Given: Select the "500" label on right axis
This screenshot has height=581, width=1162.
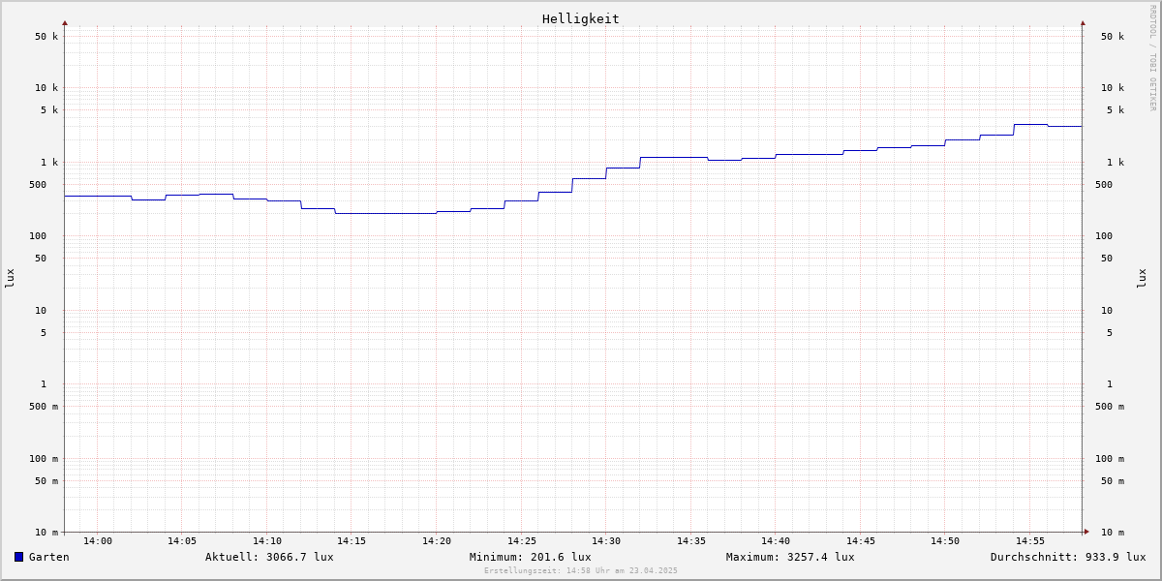Looking at the screenshot, I should click(1104, 185).
